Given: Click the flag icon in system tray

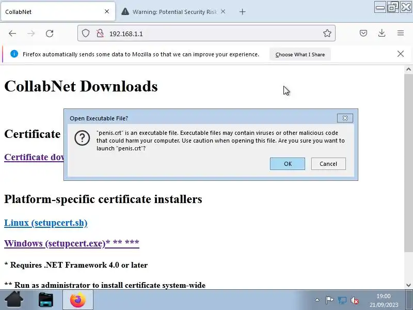Looking at the screenshot, I should tap(329, 300).
